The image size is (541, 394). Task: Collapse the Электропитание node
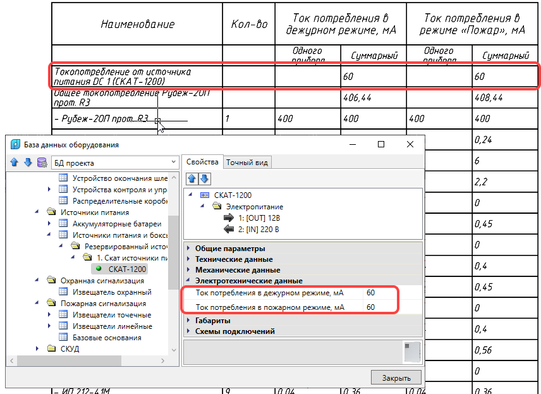point(202,206)
